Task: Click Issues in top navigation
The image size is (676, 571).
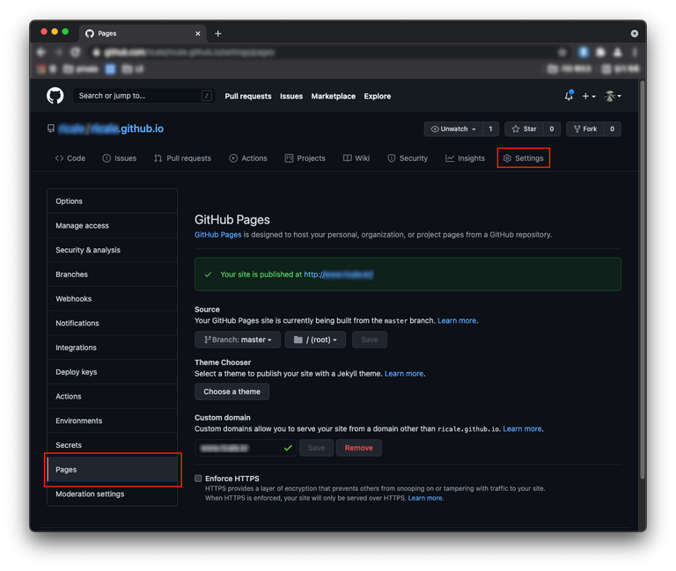Action: (x=291, y=96)
